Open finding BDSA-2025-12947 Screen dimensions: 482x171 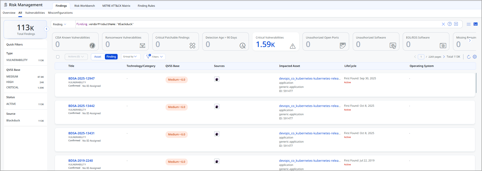(x=81, y=79)
